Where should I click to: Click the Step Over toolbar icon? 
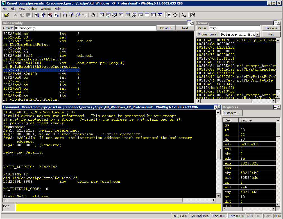coord(71,15)
